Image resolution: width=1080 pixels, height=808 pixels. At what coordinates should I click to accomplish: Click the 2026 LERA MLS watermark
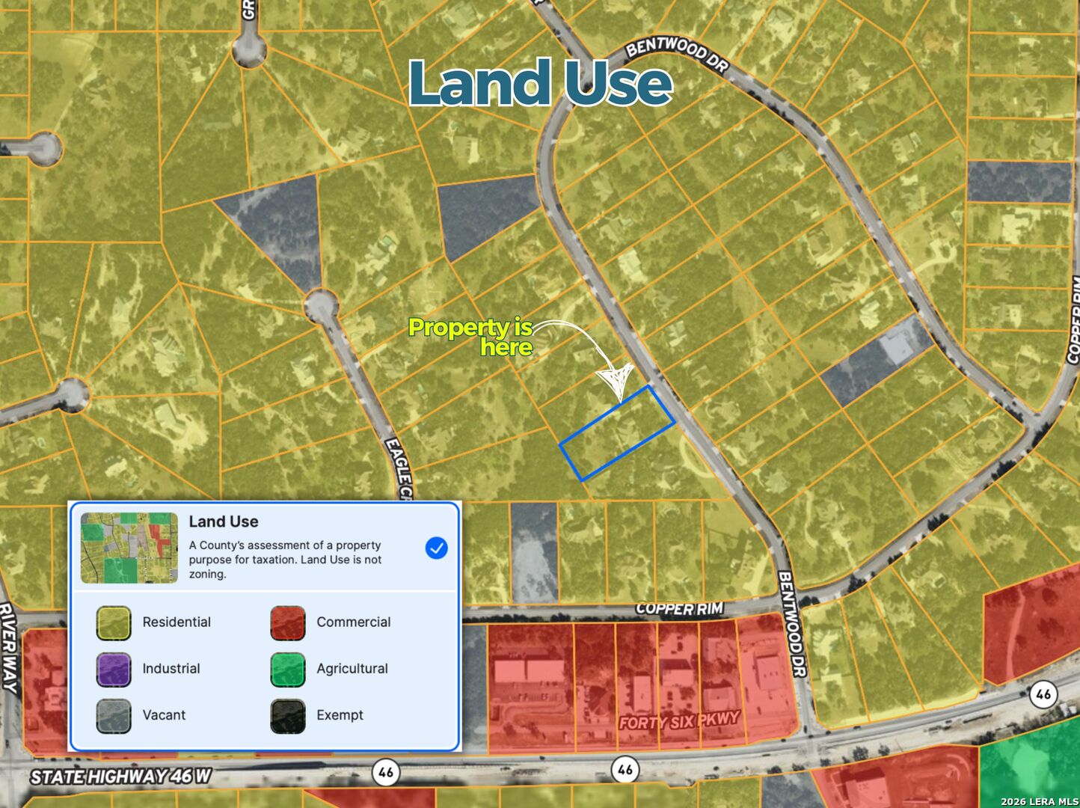[x=1039, y=801]
